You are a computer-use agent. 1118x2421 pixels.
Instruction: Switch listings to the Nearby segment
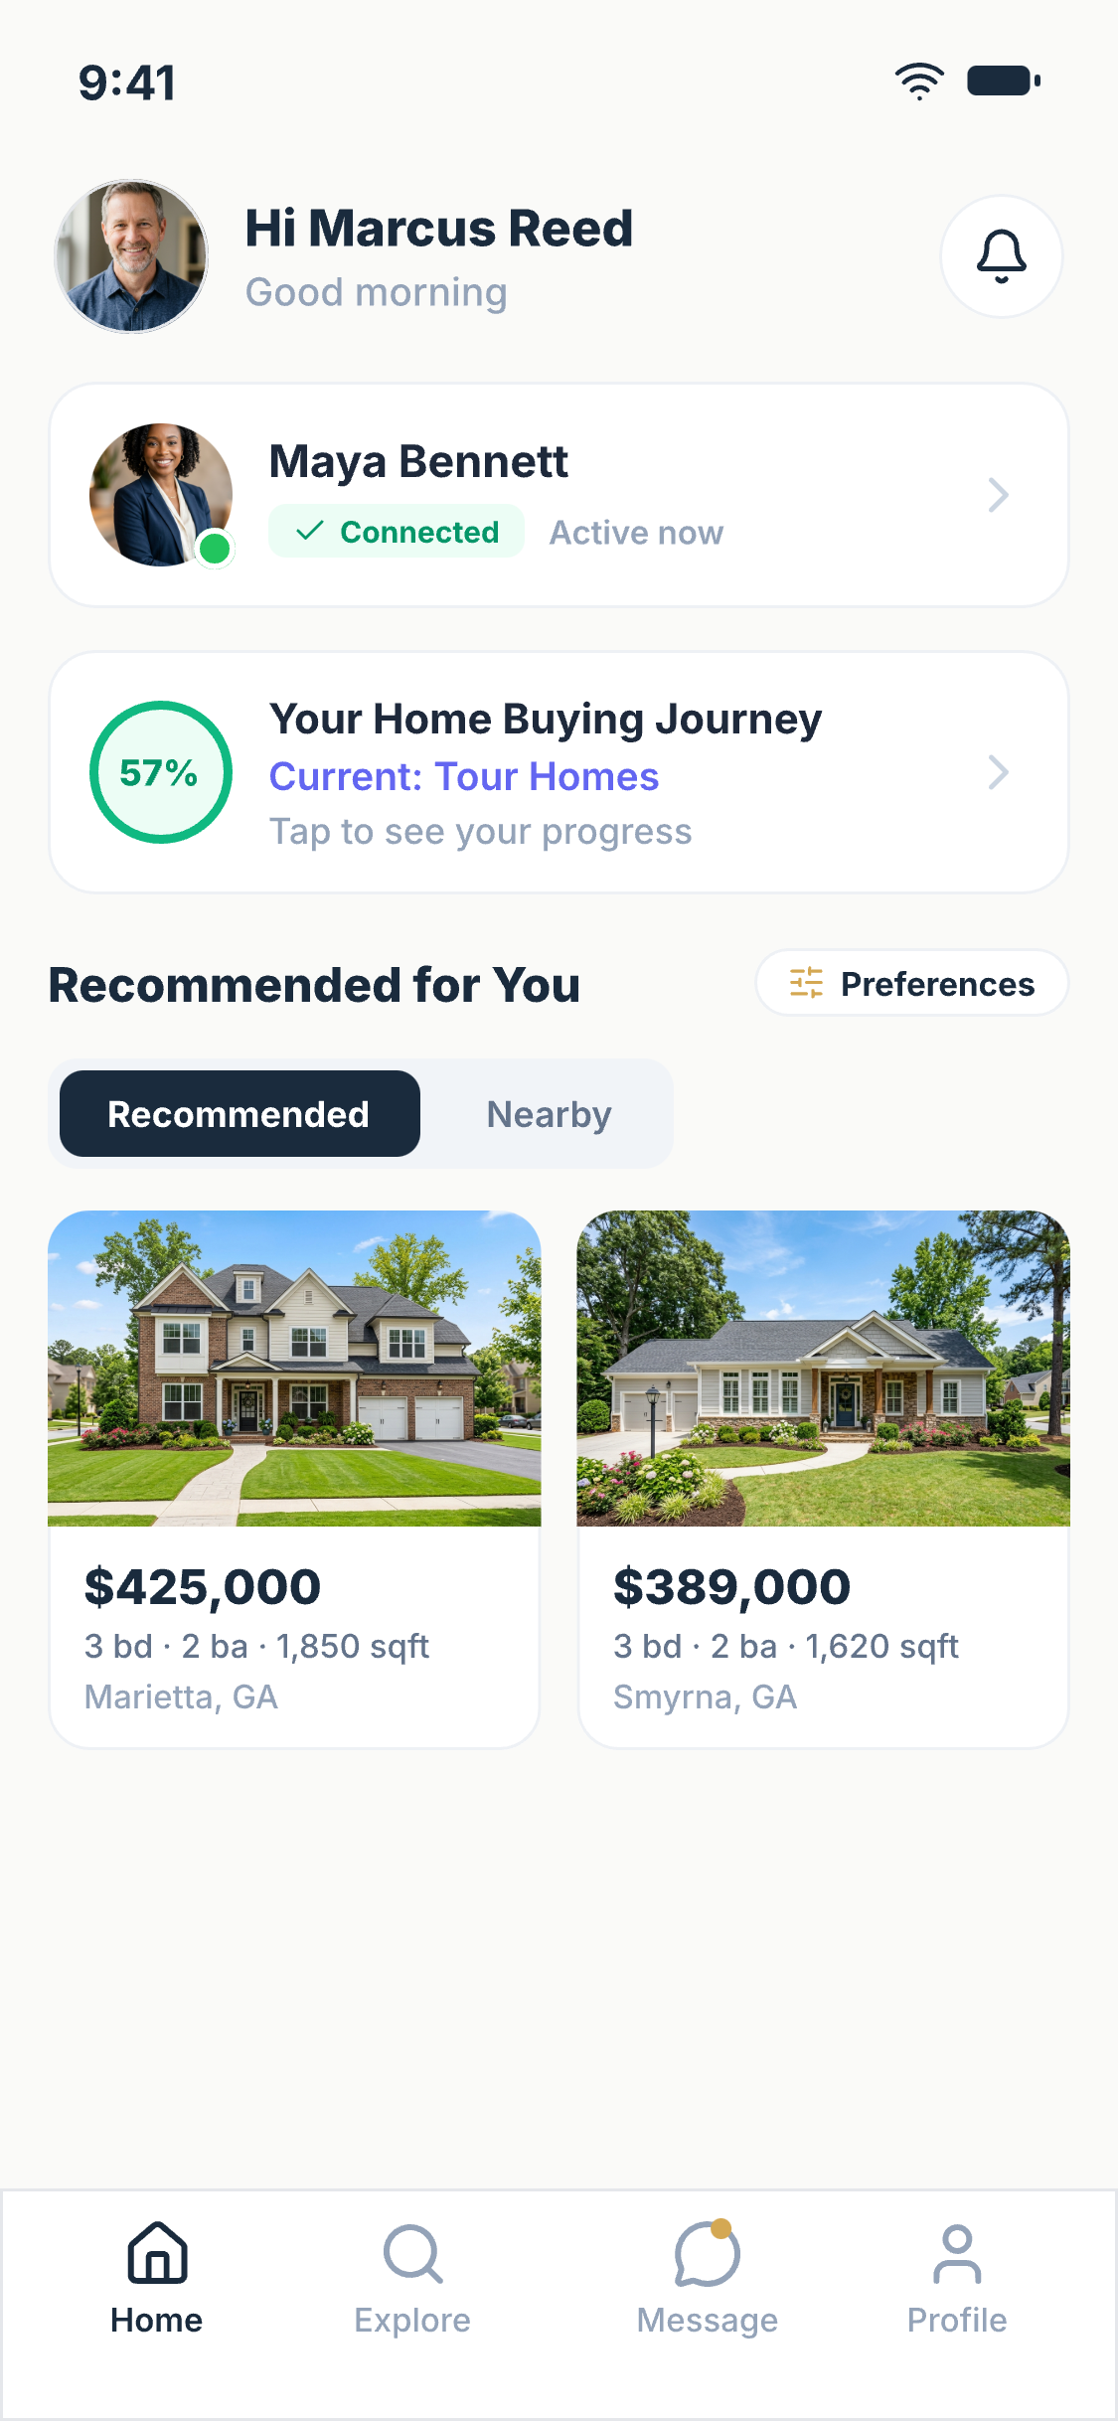[549, 1113]
